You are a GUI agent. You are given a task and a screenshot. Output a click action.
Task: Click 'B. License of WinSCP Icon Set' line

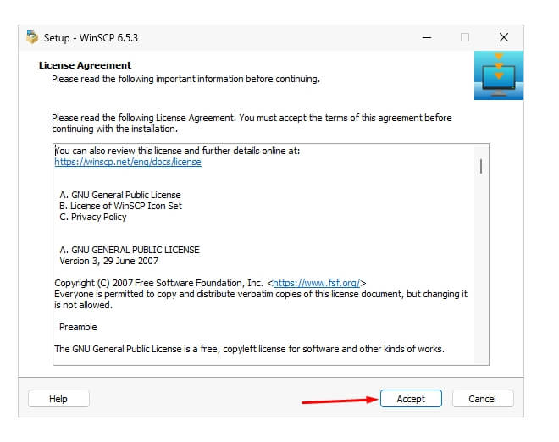(x=120, y=206)
